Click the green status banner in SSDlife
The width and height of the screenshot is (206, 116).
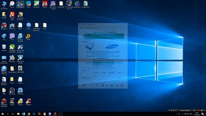(x=103, y=36)
